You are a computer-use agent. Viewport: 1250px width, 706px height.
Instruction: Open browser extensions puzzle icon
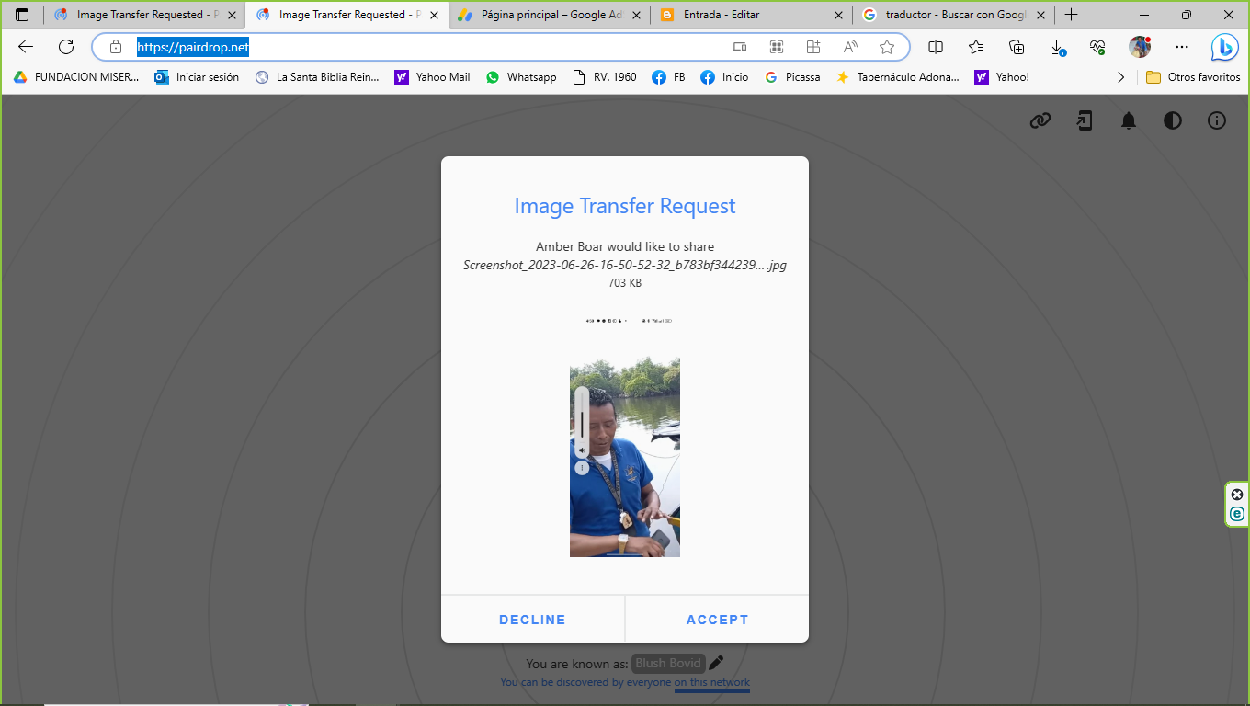[813, 47]
